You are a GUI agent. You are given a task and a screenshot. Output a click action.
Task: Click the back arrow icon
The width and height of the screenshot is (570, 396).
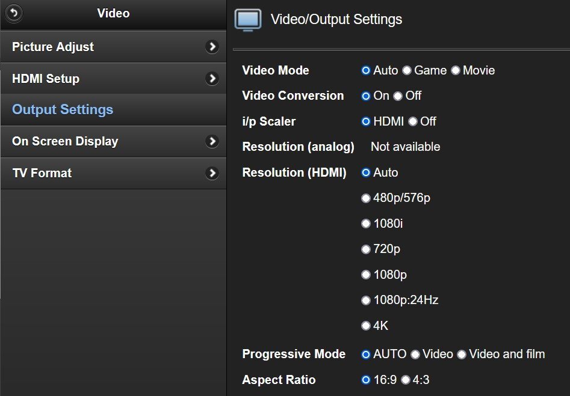tap(14, 13)
